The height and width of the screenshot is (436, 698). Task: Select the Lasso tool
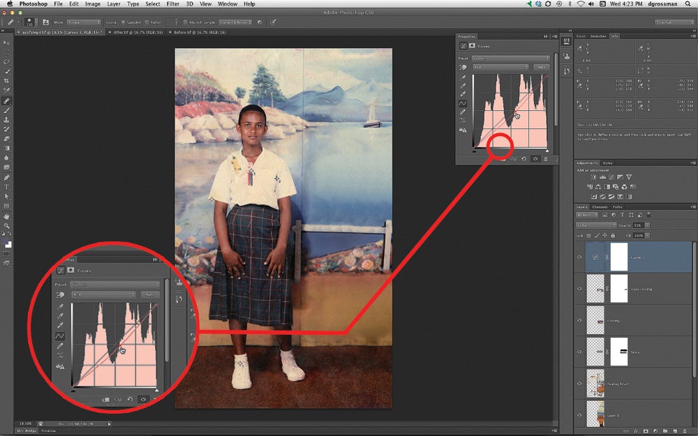coord(6,62)
